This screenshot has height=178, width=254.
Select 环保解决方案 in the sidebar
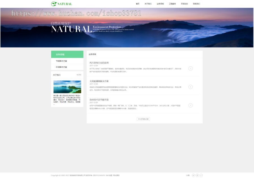click(62, 67)
